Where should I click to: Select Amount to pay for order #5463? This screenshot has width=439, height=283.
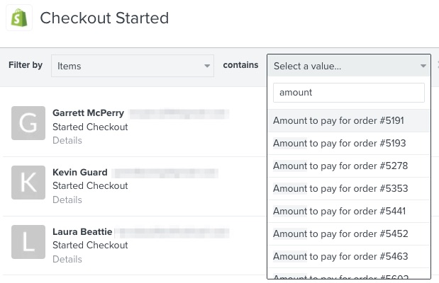click(x=338, y=256)
